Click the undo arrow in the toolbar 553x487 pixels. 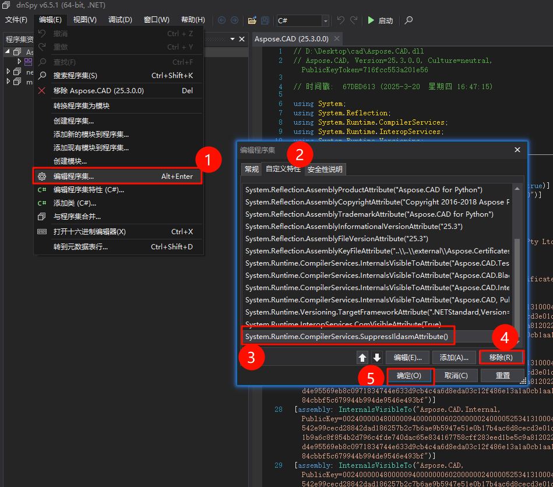tap(340, 20)
